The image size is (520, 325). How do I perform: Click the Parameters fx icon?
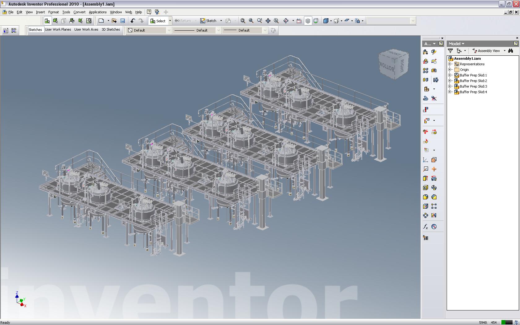coord(426,227)
